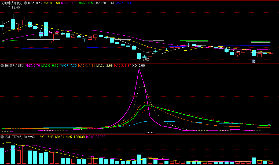Select the MA5: 8.52 label
The image size is (279, 165).
click(x=35, y=3)
